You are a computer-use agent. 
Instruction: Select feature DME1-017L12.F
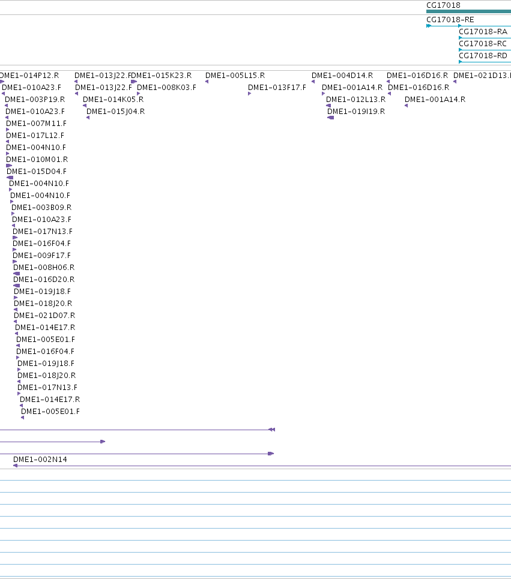(x=35, y=136)
